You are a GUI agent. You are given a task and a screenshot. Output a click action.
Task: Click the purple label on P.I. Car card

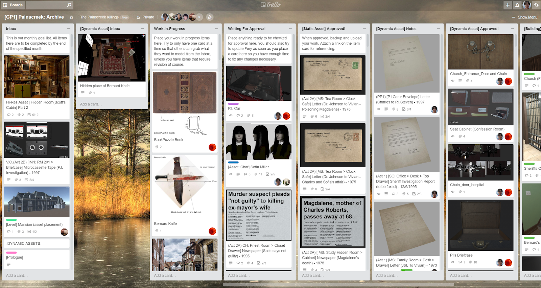233,104
